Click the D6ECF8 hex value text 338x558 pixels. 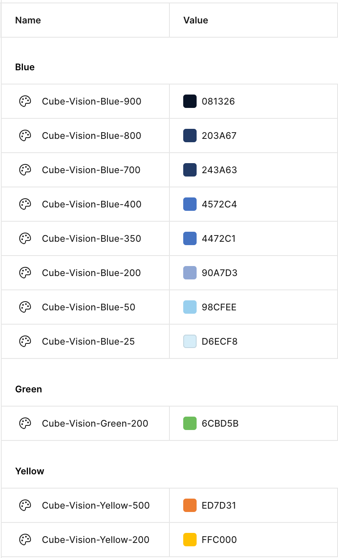219,341
